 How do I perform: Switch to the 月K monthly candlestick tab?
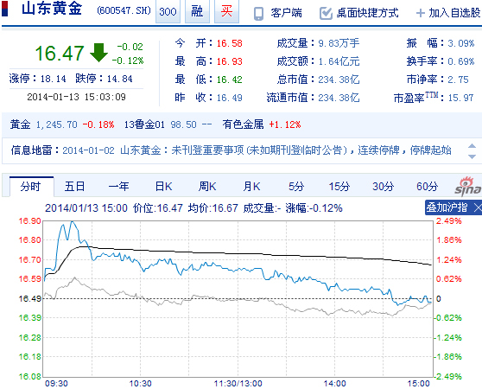[251, 187]
